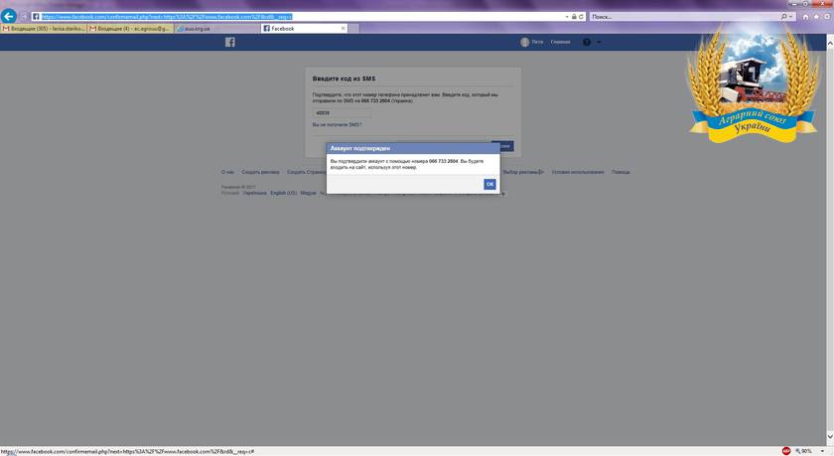
Task: Open the profile avatar in Facebook header
Action: 525,42
